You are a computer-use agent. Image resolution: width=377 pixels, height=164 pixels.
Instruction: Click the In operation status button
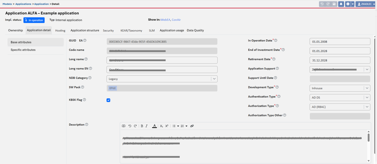pyautogui.click(x=34, y=20)
